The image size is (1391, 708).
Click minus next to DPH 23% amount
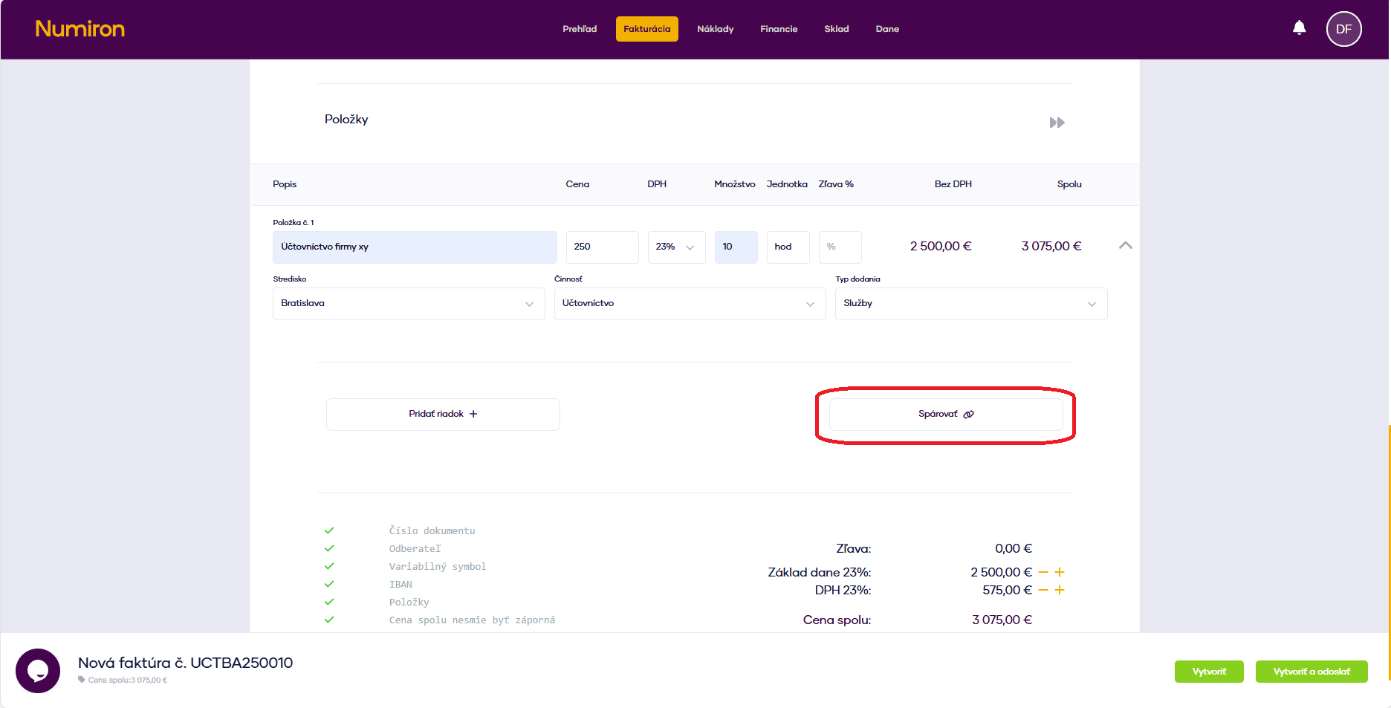[x=1043, y=590]
